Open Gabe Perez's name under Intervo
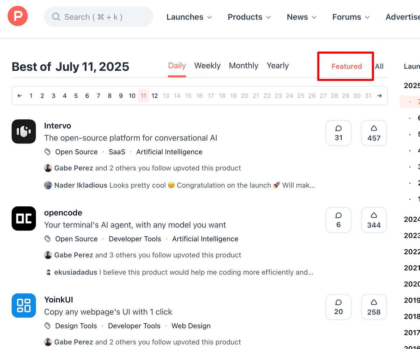 [73, 168]
